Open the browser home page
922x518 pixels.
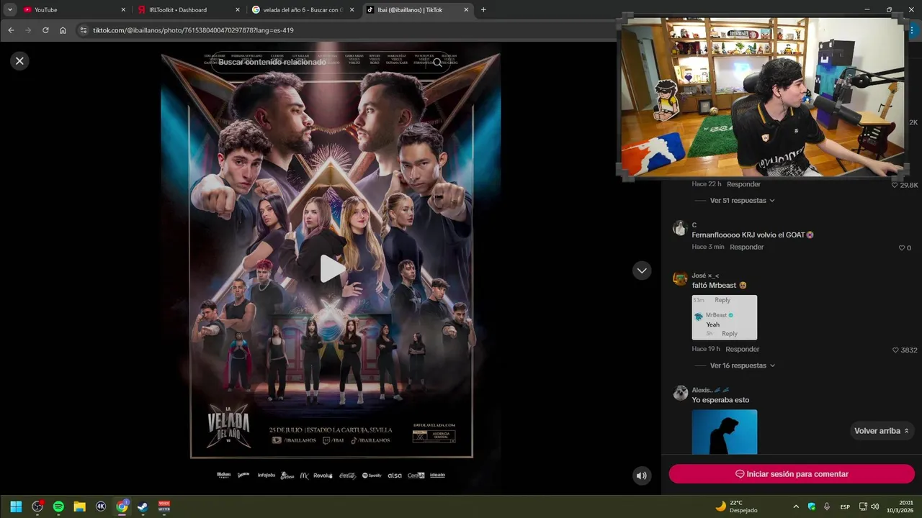pyautogui.click(x=63, y=30)
